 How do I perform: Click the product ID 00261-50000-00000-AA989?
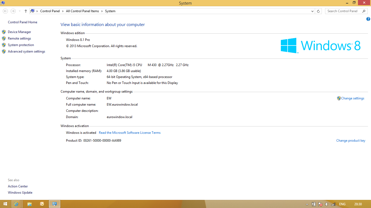(102, 141)
